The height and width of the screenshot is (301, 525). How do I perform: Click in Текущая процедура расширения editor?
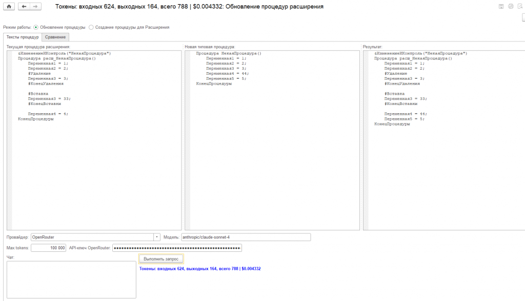pyautogui.click(x=94, y=140)
